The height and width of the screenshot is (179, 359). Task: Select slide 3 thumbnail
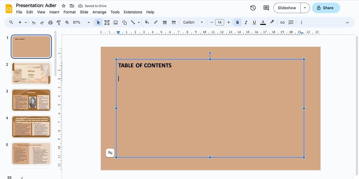pos(31,100)
